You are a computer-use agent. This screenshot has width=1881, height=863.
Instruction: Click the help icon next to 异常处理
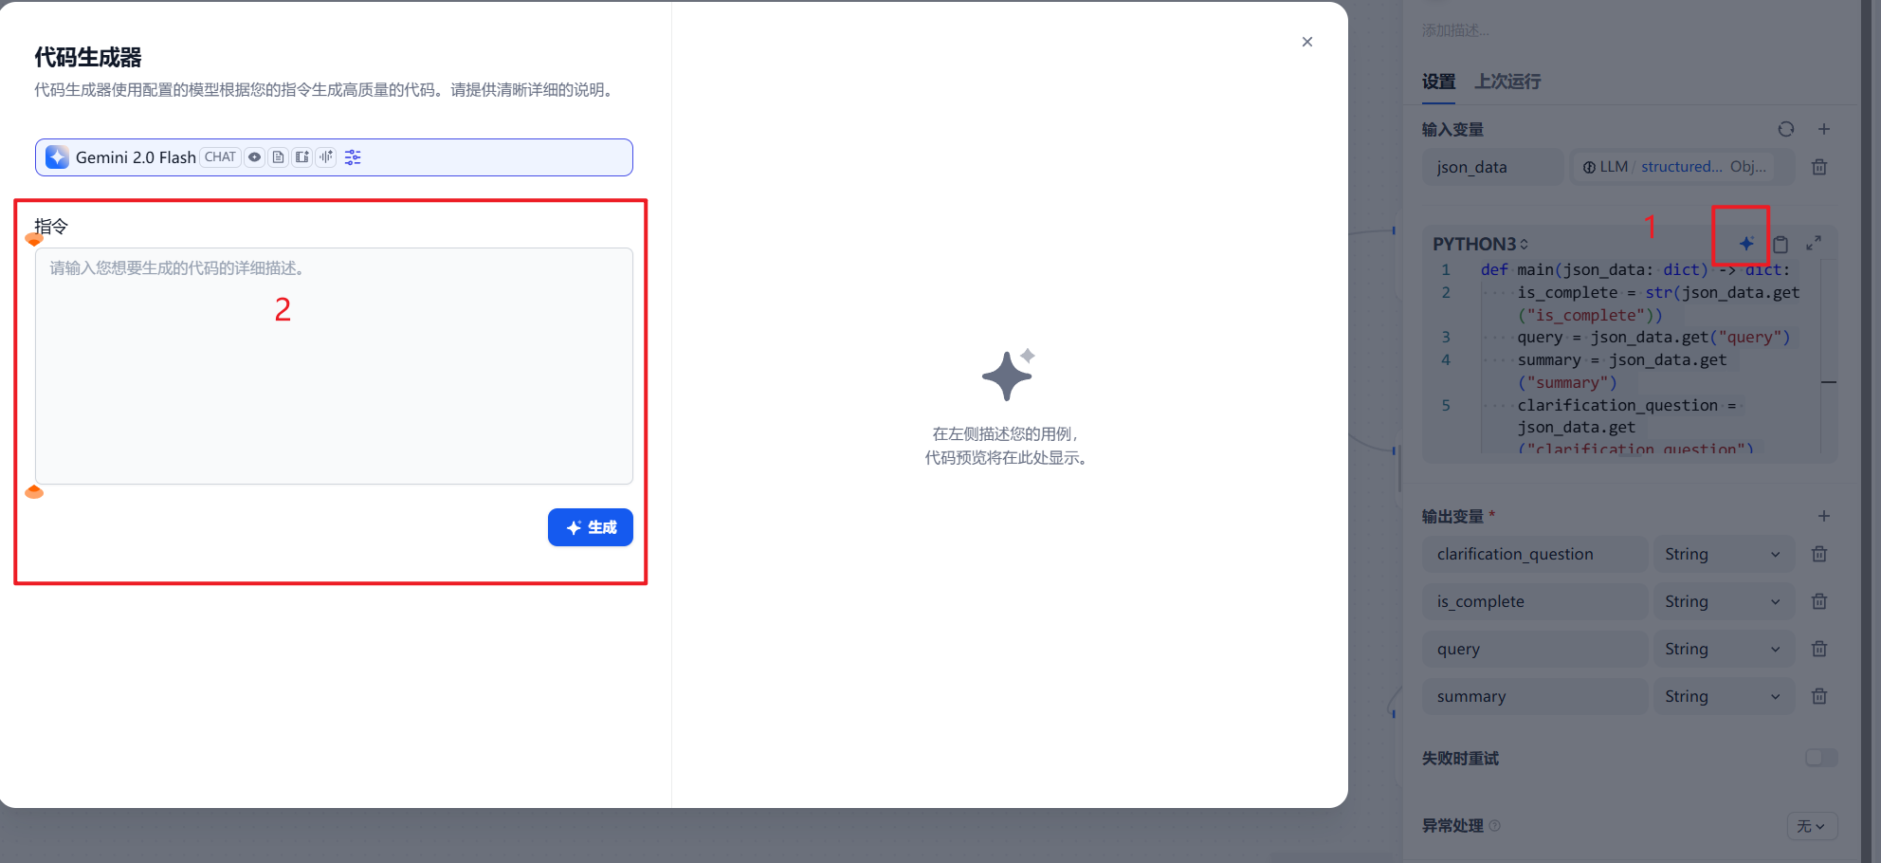[1495, 826]
